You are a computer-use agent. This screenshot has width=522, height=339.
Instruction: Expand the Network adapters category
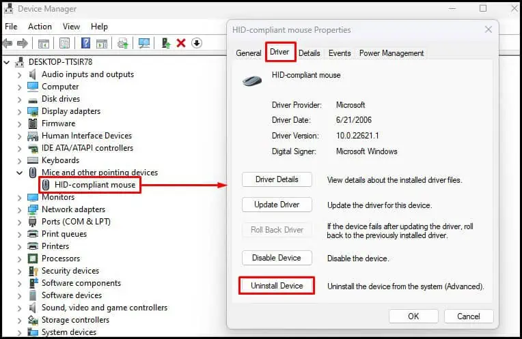(x=19, y=210)
